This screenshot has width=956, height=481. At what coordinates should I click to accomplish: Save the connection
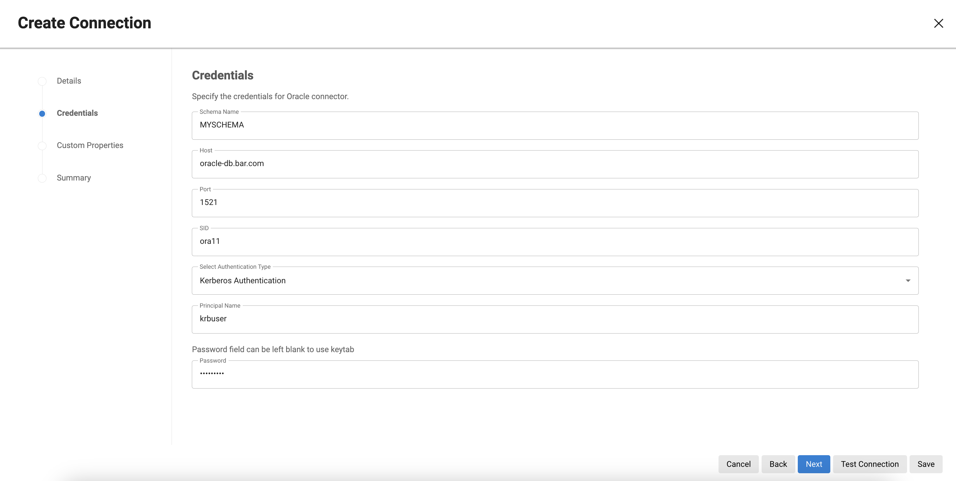coord(926,464)
